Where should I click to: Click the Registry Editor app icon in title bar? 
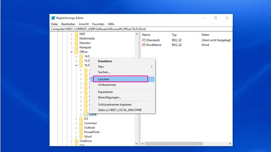click(x=53, y=18)
